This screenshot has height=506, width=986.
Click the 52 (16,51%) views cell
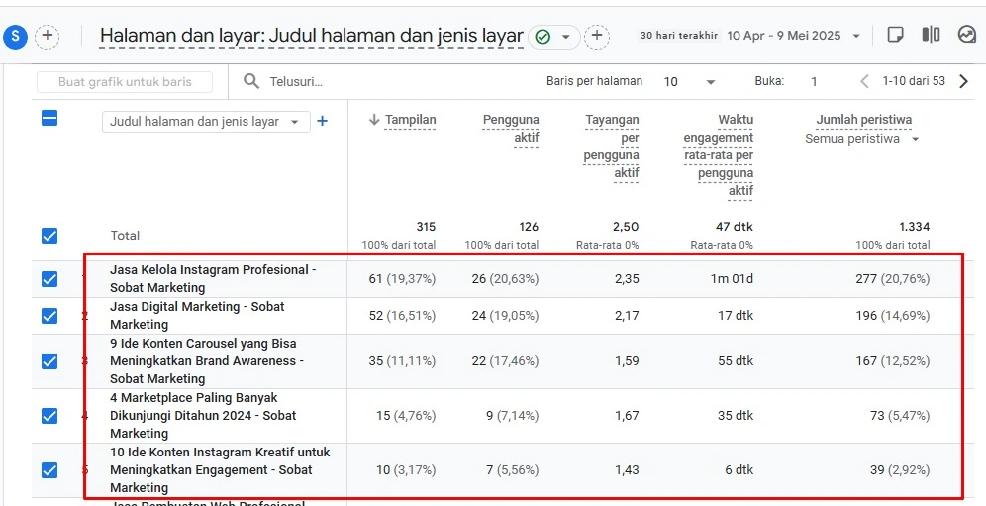(x=402, y=315)
